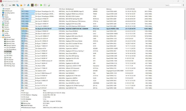186x111 pixels.
Task: Open CPU PhotoWorxx benchmark
Action: (x=11, y=49)
